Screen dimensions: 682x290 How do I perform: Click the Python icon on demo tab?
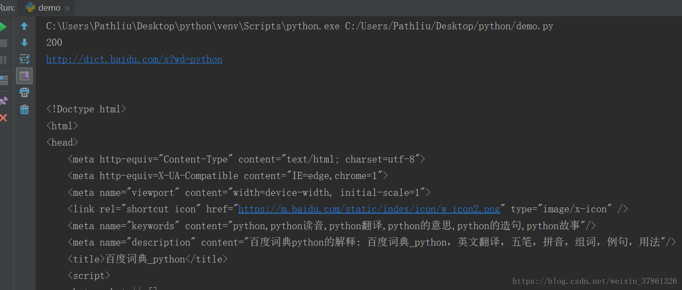(30, 8)
